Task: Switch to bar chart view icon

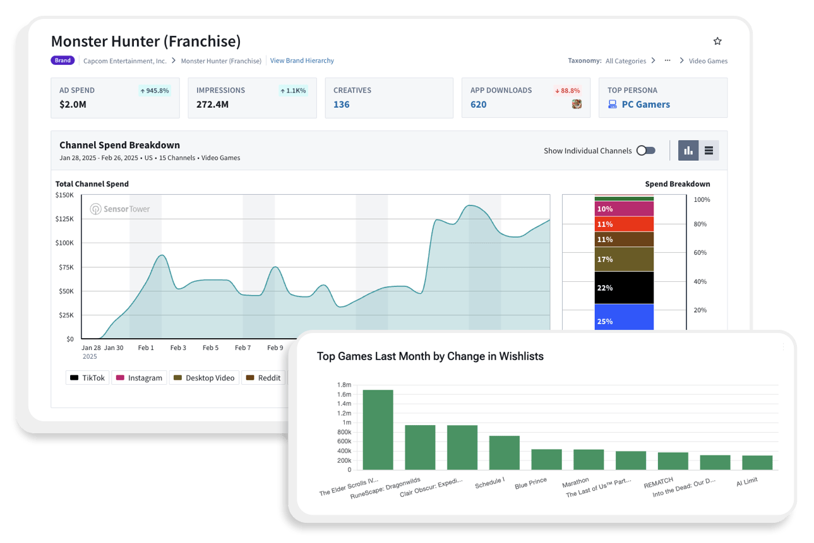Action: pyautogui.click(x=688, y=151)
